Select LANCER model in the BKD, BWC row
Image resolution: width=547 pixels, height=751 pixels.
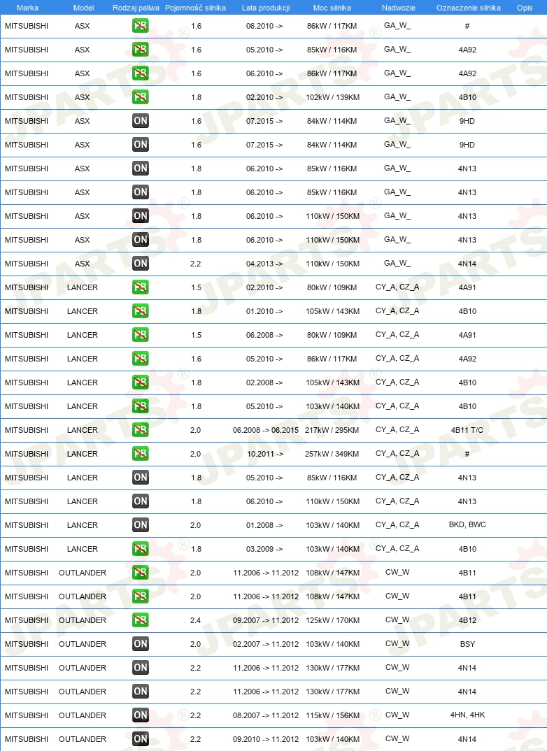pos(83,525)
